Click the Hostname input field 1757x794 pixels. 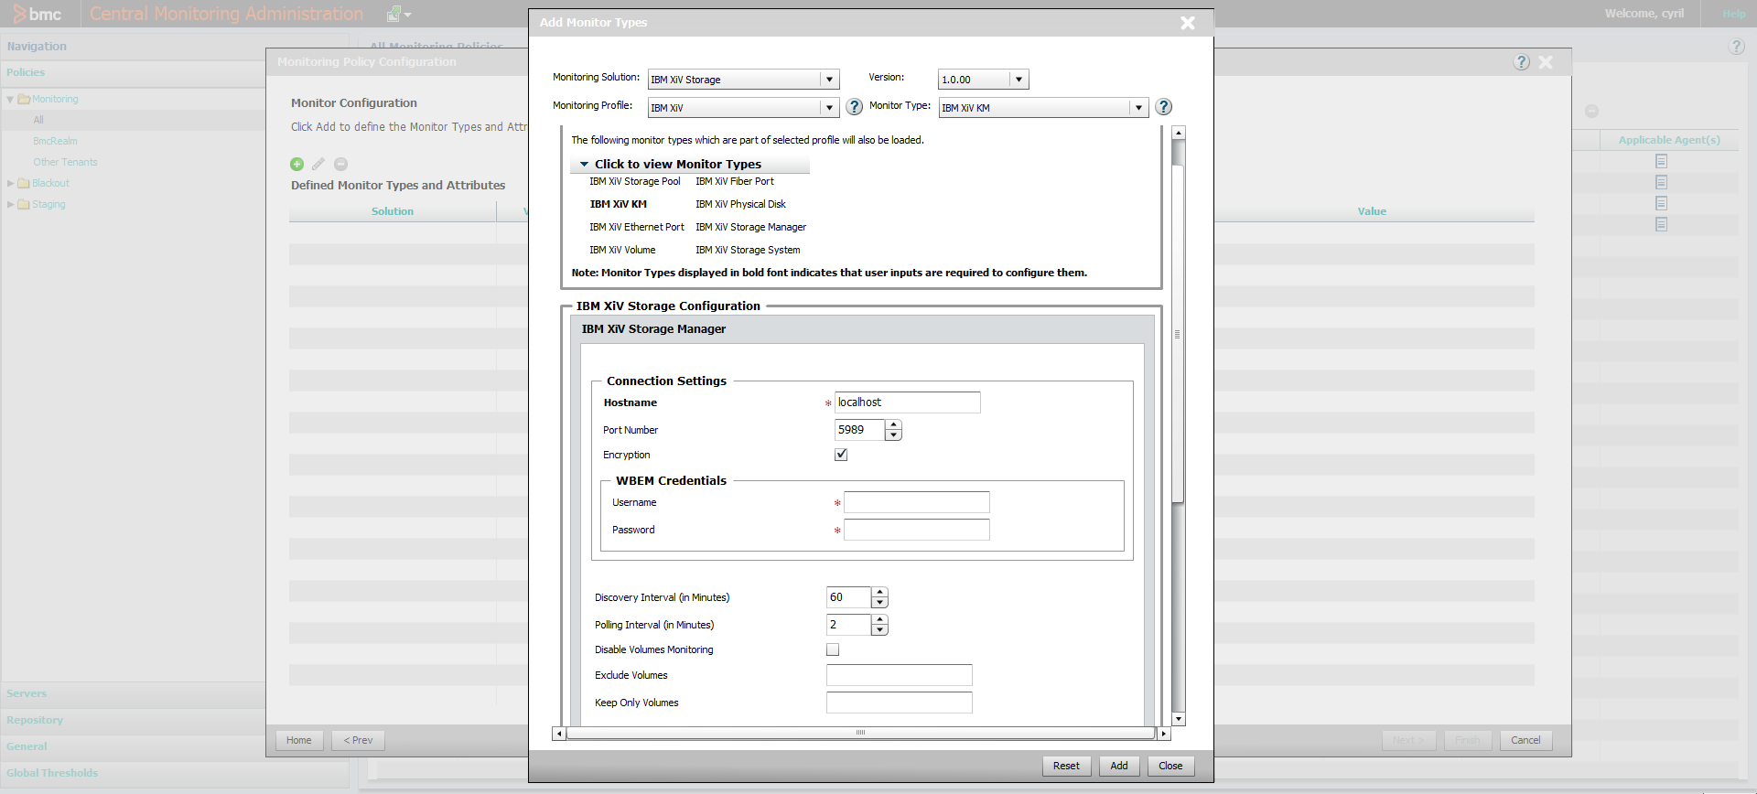(x=908, y=402)
